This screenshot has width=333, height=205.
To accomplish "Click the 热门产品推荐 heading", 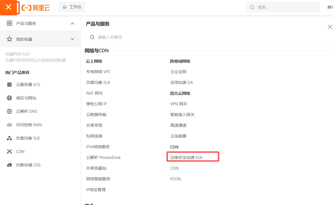I will coord(17,73).
